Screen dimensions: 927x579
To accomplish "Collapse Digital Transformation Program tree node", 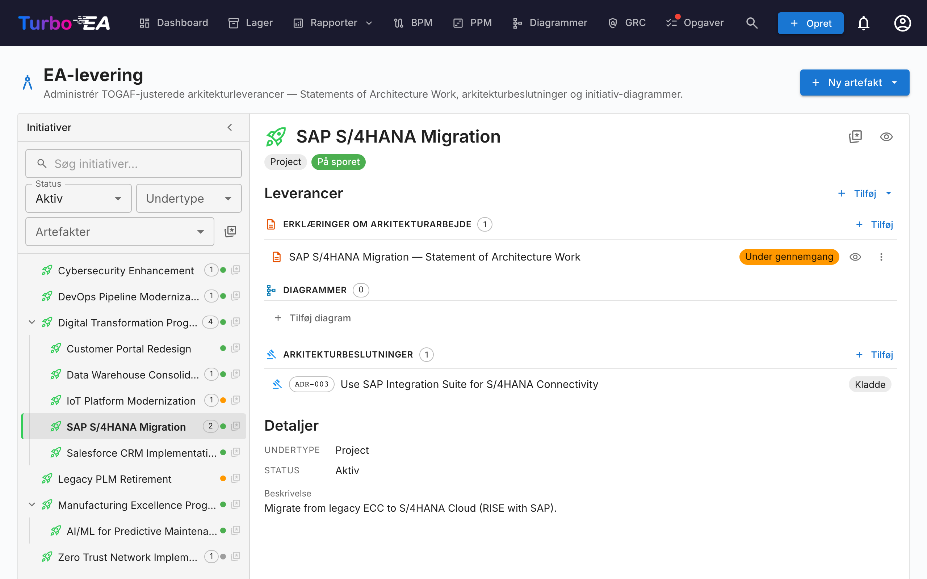I will tap(32, 322).
